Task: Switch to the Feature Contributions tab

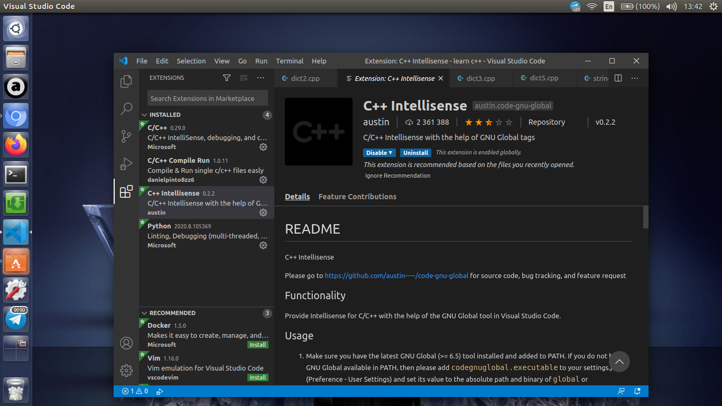Action: point(357,197)
